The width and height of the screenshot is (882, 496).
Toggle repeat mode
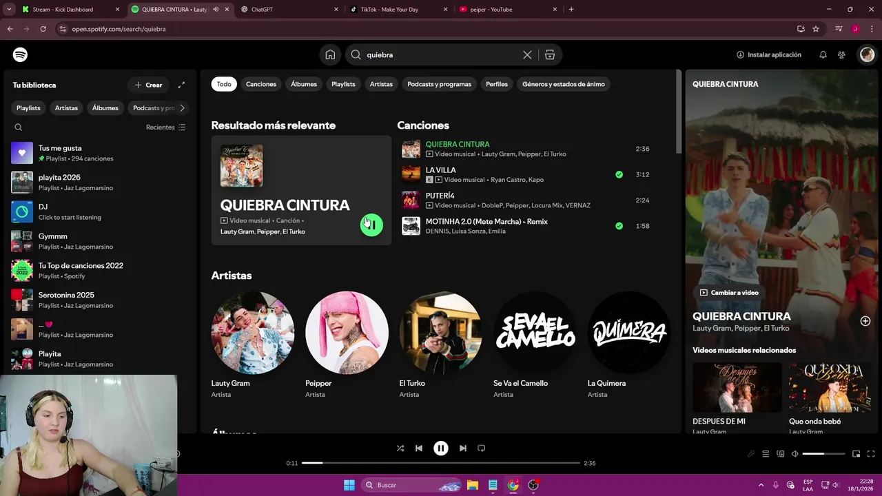coord(482,448)
